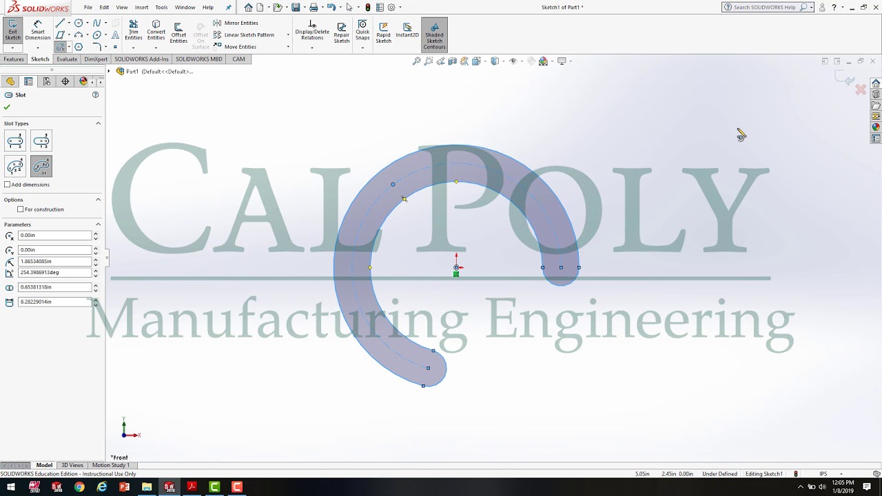Viewport: 882px width, 496px height.
Task: Open the Insert menu
Action: (x=141, y=7)
